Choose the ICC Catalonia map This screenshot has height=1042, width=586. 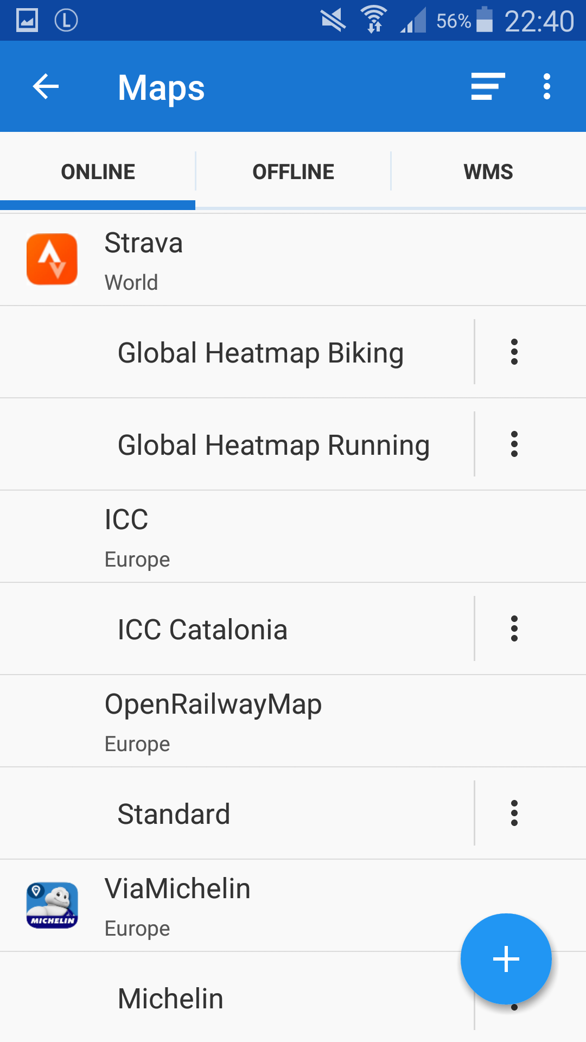pos(202,630)
